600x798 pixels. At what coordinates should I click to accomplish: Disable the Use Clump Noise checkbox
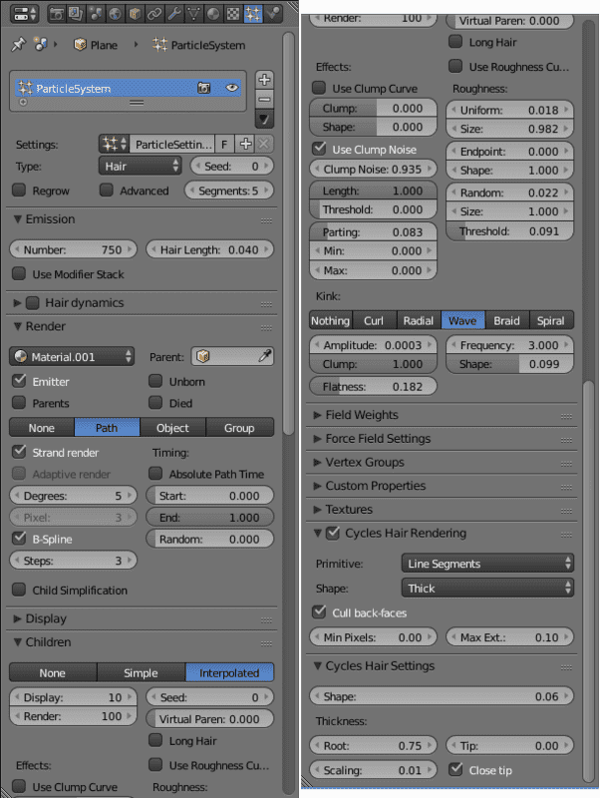[x=319, y=149]
